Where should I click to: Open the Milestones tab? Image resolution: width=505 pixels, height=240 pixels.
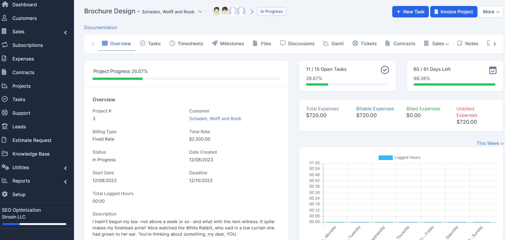click(x=228, y=44)
